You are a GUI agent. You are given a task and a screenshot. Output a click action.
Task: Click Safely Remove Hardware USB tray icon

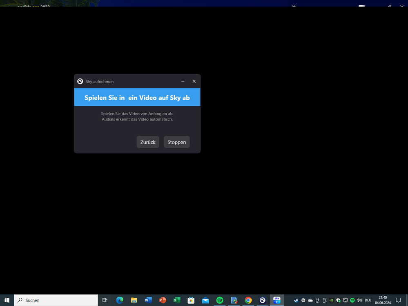coord(324,300)
